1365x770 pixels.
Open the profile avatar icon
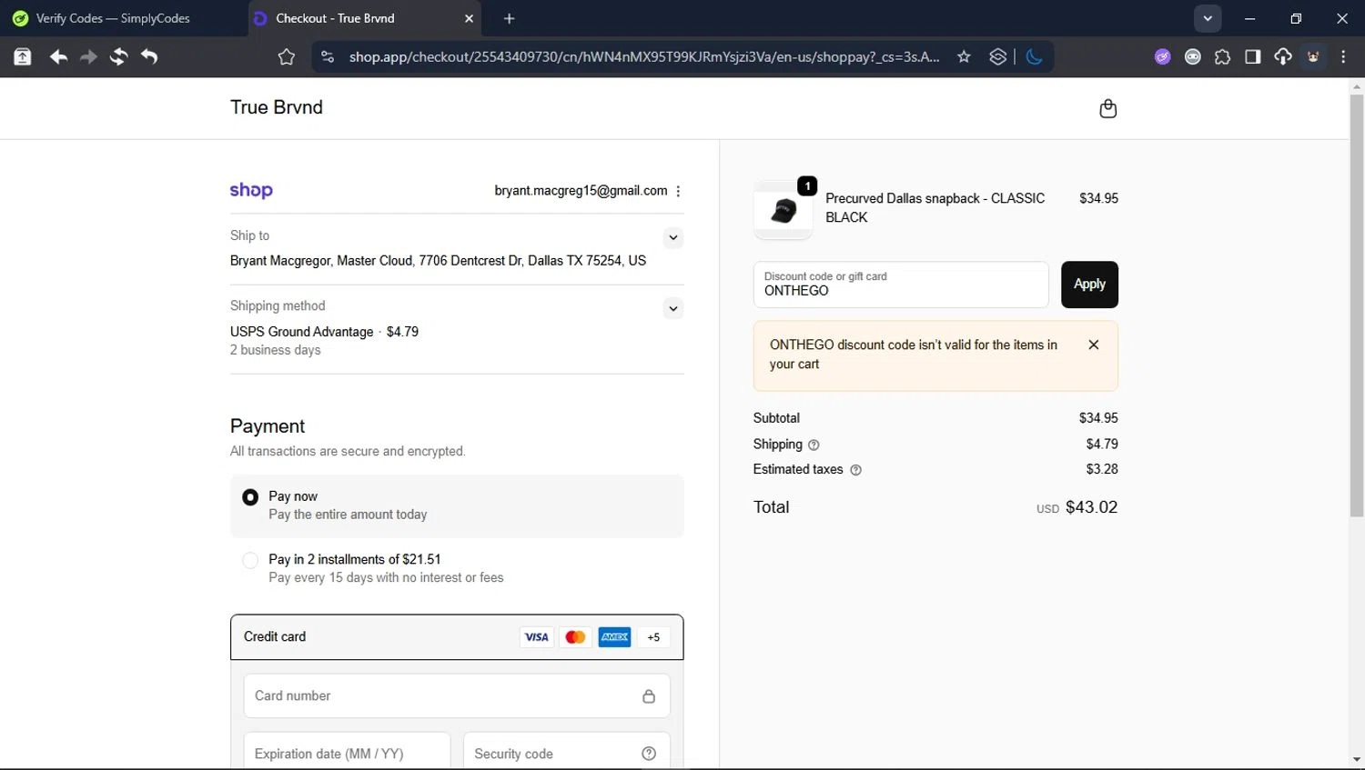[1313, 56]
